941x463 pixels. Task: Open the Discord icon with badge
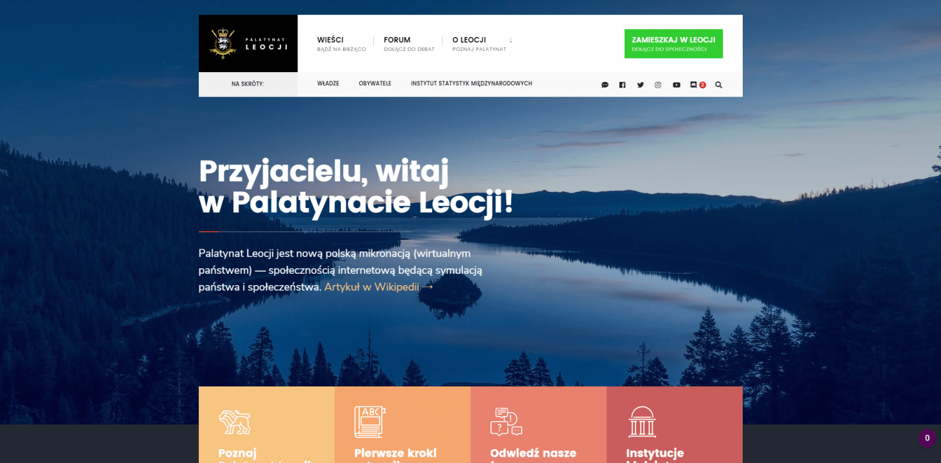698,85
